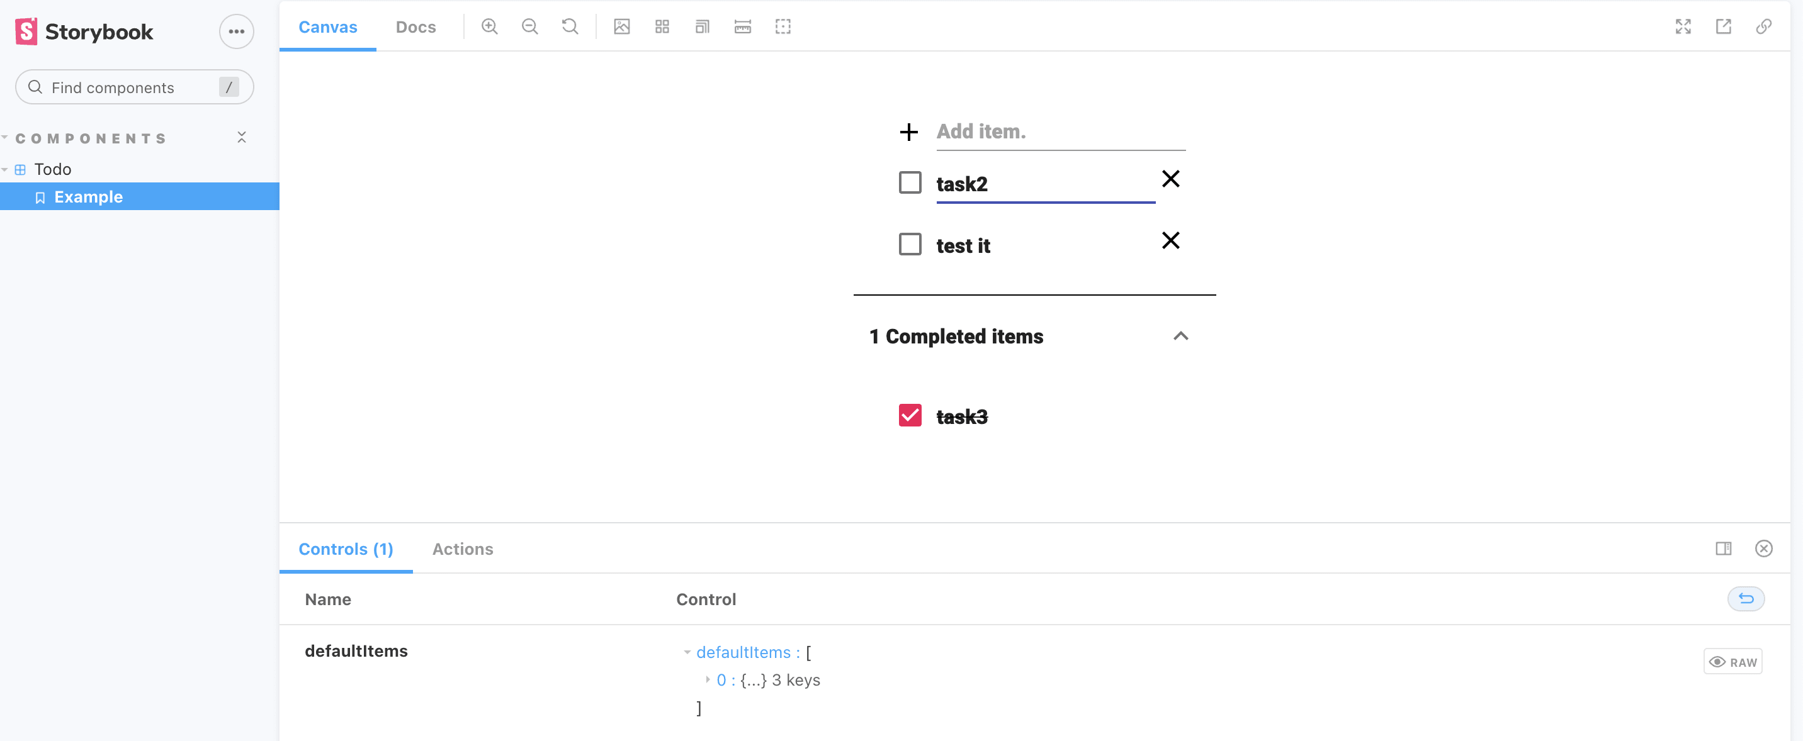Copy canvas link

pyautogui.click(x=1763, y=26)
